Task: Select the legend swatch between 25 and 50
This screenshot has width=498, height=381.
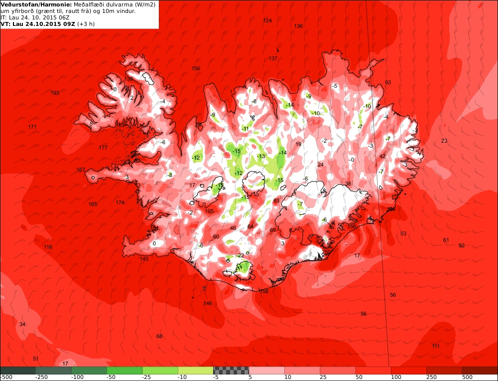Action: coord(338,370)
